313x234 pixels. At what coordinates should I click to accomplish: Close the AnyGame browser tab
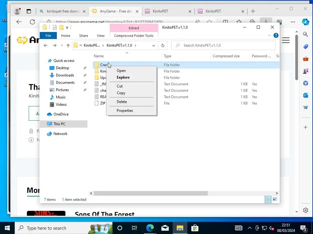click(137, 11)
